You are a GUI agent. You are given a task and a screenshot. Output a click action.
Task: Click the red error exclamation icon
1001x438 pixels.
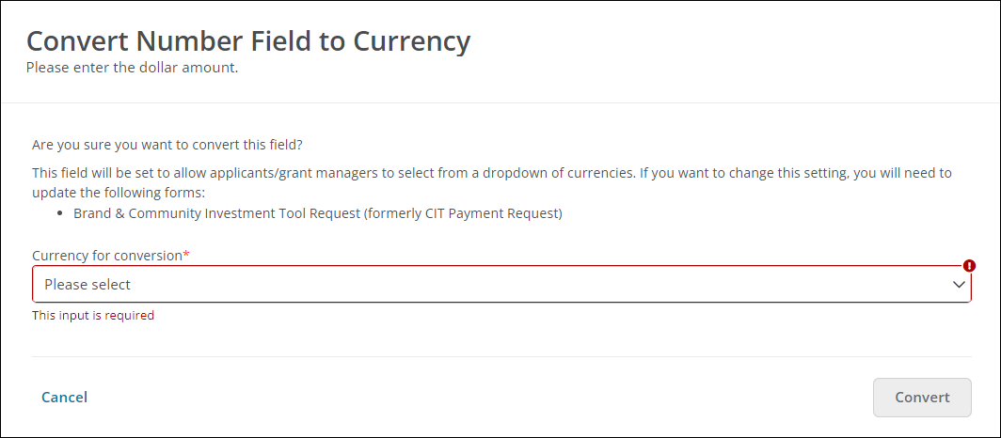tap(970, 266)
